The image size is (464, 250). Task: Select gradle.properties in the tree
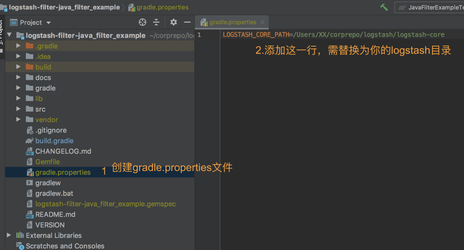pos(63,172)
